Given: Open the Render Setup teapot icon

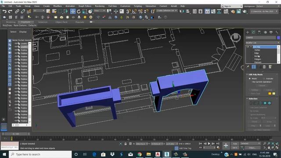Looking at the screenshot, I should (x=233, y=11).
